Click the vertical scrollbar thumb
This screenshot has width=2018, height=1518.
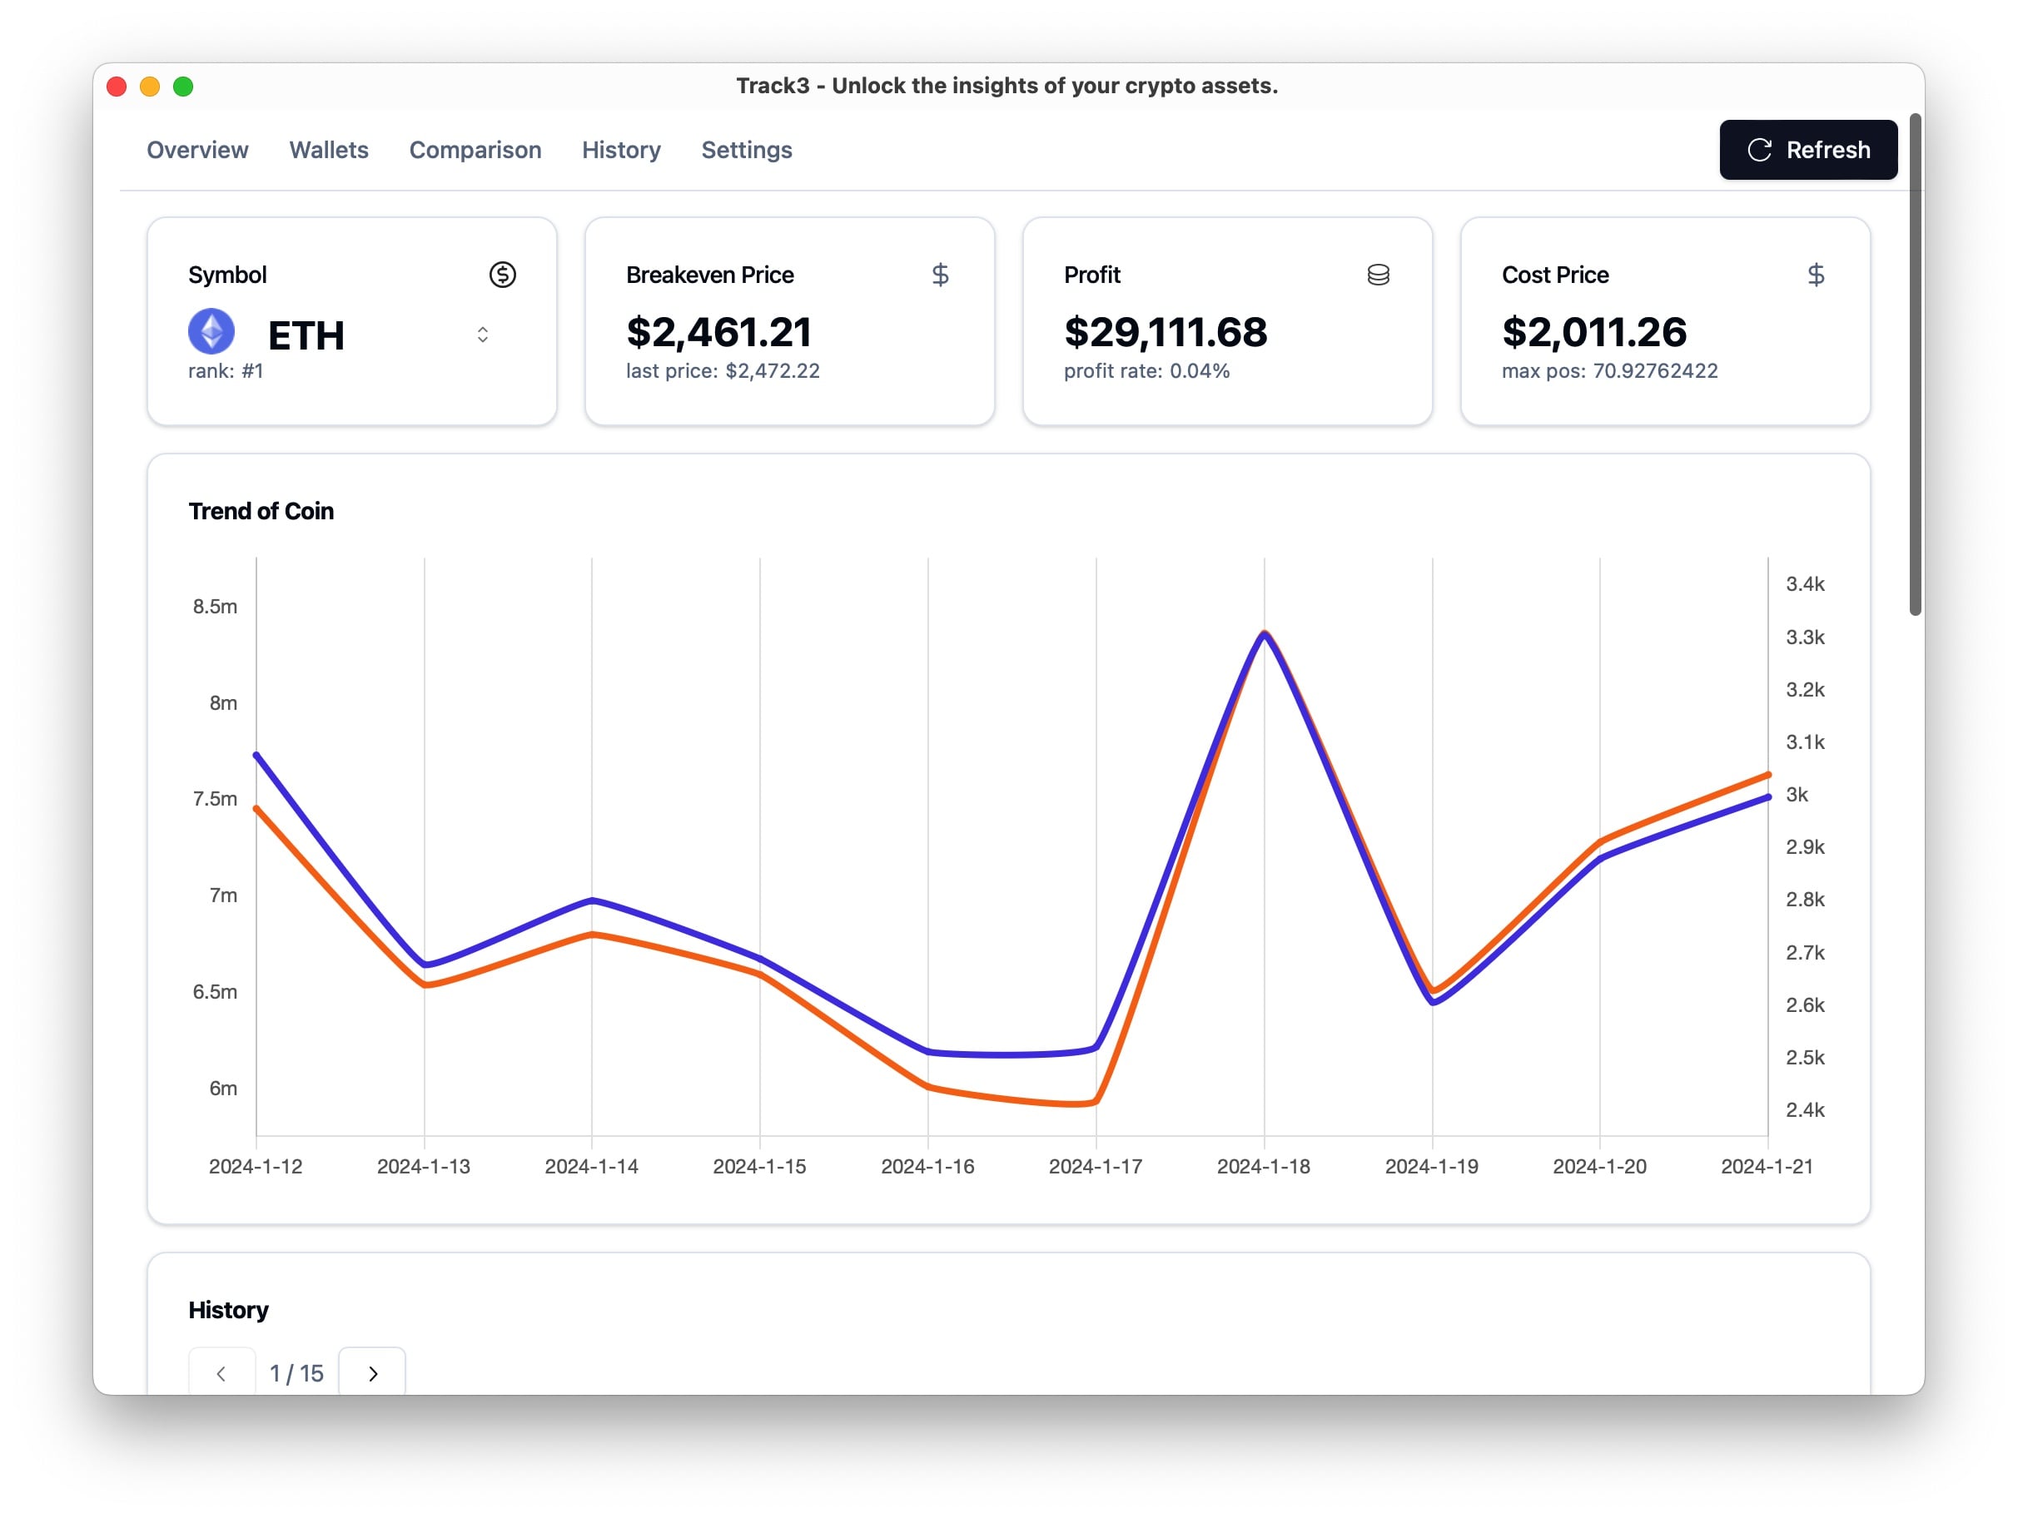tap(1915, 365)
